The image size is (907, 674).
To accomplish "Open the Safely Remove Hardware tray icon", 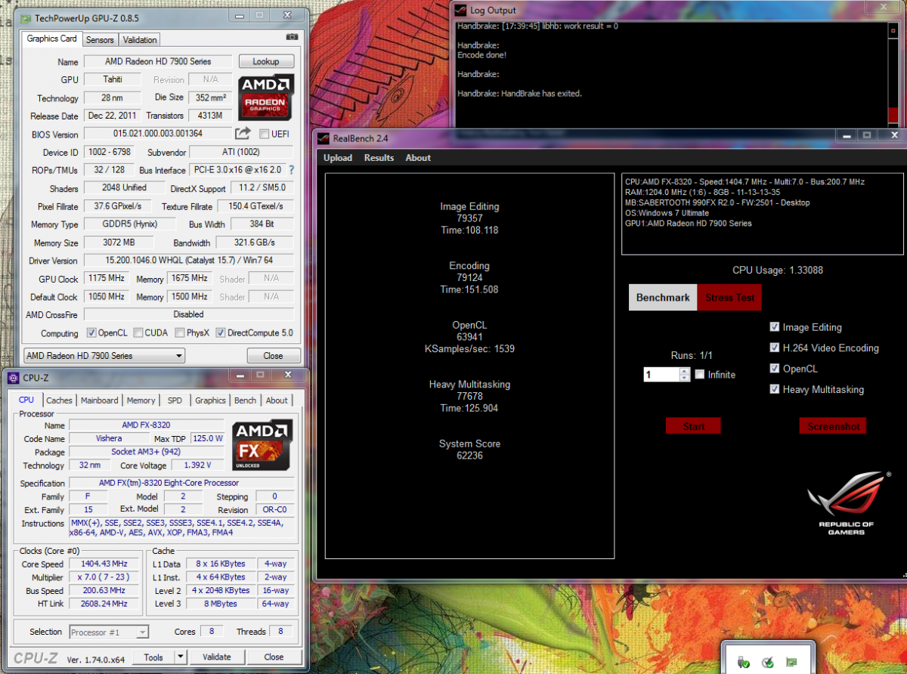I will (744, 662).
